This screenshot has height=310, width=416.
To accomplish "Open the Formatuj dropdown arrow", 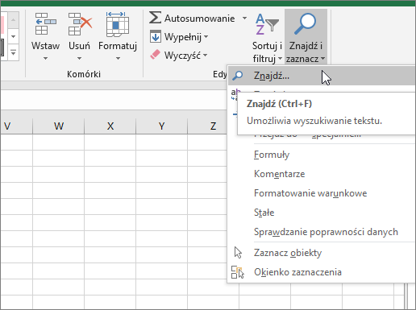I will pos(118,58).
